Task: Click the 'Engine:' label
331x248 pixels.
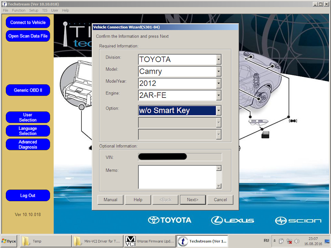Action: tap(112, 93)
